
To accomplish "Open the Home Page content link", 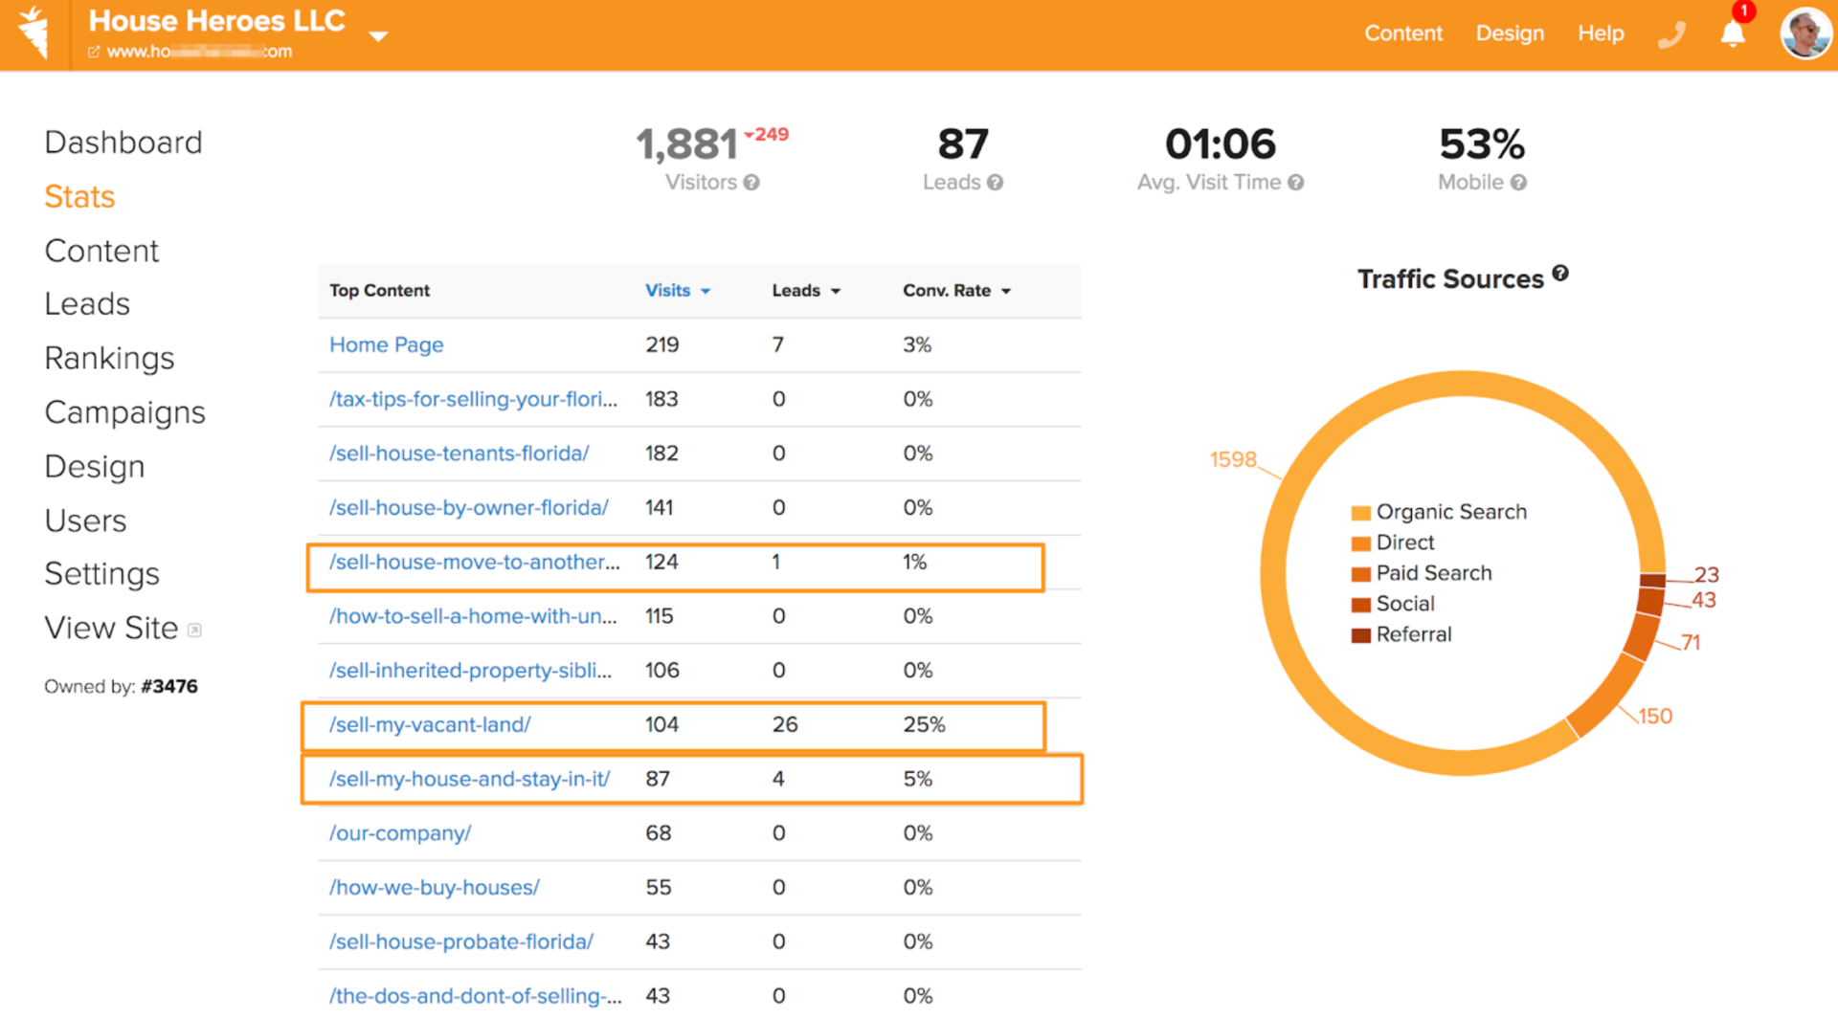I will 386,345.
